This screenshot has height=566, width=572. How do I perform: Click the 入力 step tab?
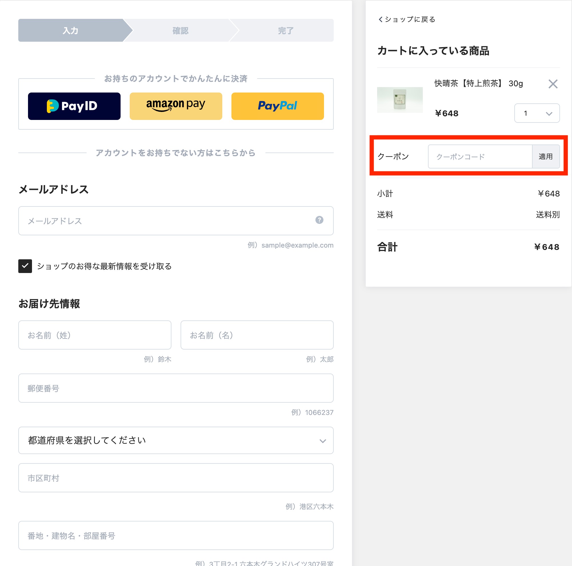coord(71,31)
